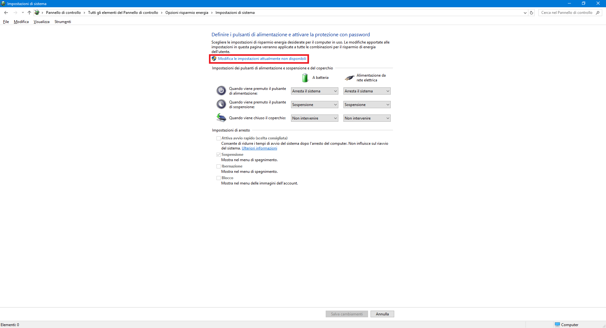This screenshot has height=328, width=606.
Task: Enable the Attiva avvio rapido checkbox
Action: (218, 138)
